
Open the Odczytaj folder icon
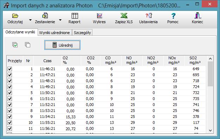(15, 16)
